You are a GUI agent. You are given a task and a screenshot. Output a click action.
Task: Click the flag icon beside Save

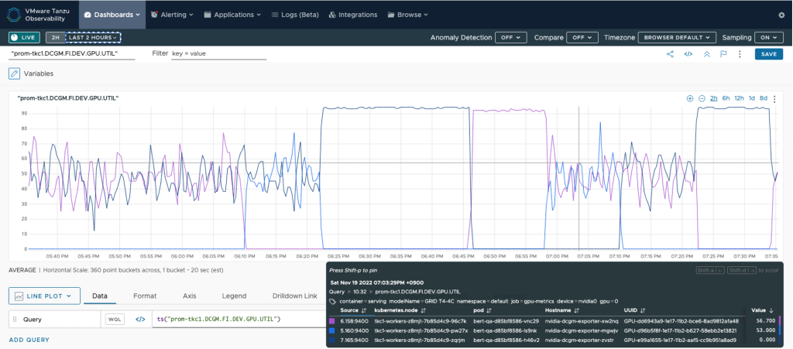tap(723, 54)
